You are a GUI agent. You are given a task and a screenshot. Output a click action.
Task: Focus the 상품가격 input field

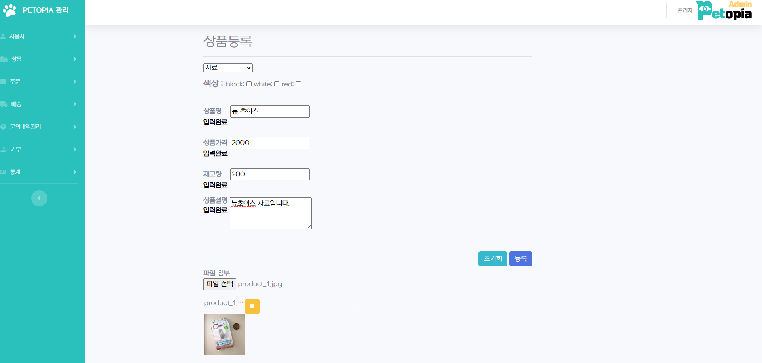[x=269, y=143]
